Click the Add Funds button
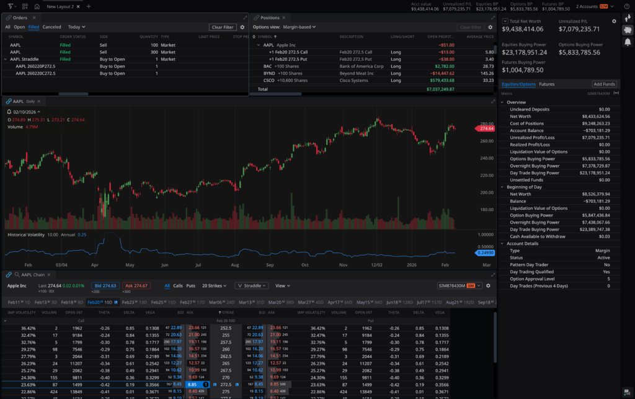This screenshot has height=399, width=635. [x=604, y=84]
